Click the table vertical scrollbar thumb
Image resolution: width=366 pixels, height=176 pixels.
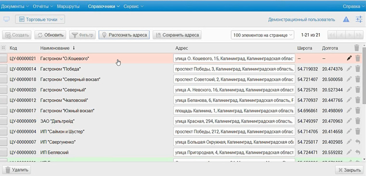(365, 75)
